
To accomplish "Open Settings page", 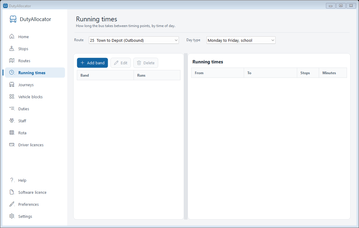I will pos(35,216).
